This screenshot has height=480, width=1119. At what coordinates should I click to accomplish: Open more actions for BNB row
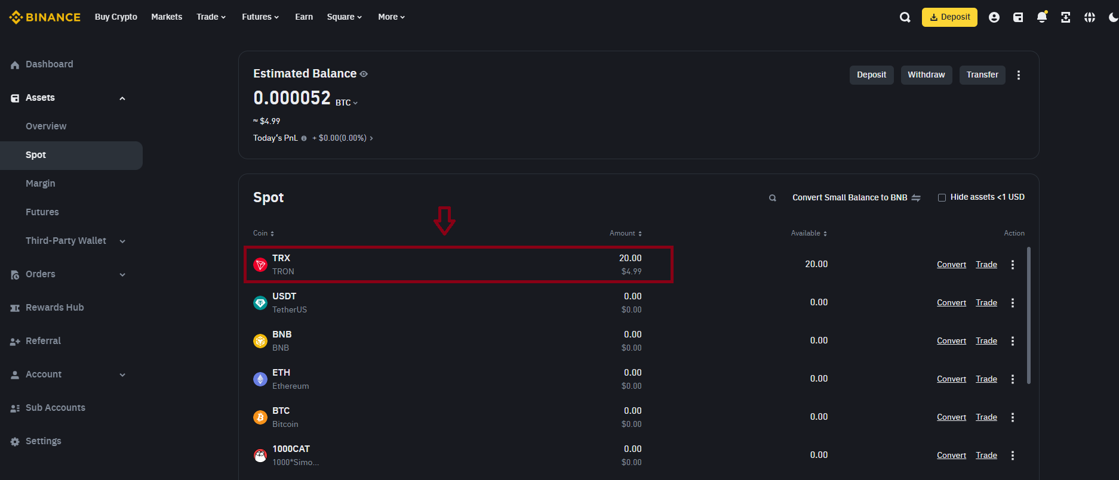pos(1013,341)
